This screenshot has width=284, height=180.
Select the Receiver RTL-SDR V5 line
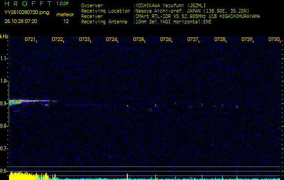[198, 16]
